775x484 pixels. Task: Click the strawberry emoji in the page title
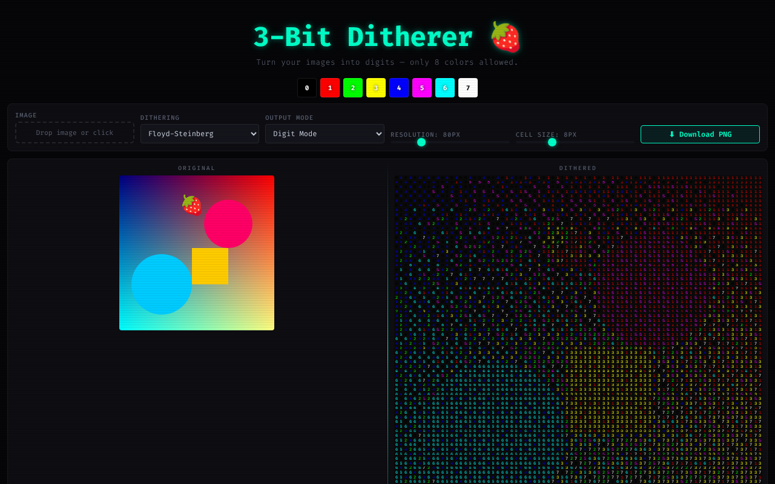tap(506, 37)
